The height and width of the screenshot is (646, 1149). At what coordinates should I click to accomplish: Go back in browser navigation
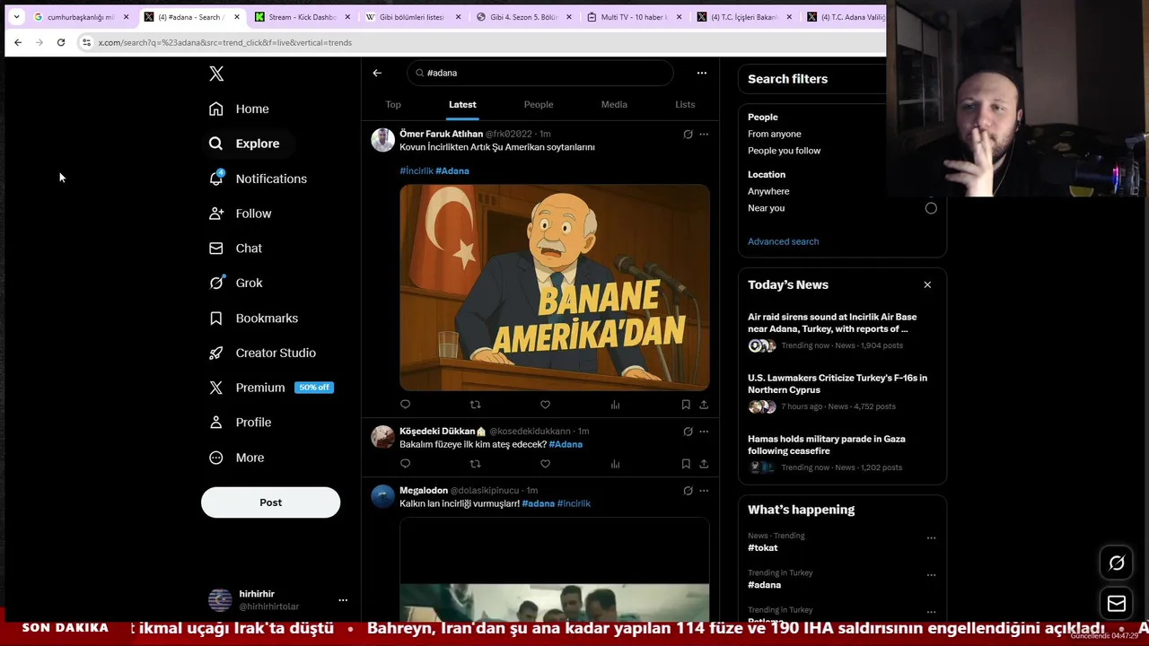pyautogui.click(x=18, y=42)
